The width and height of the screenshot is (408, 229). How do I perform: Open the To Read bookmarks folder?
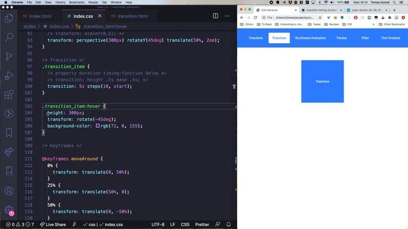point(264,24)
